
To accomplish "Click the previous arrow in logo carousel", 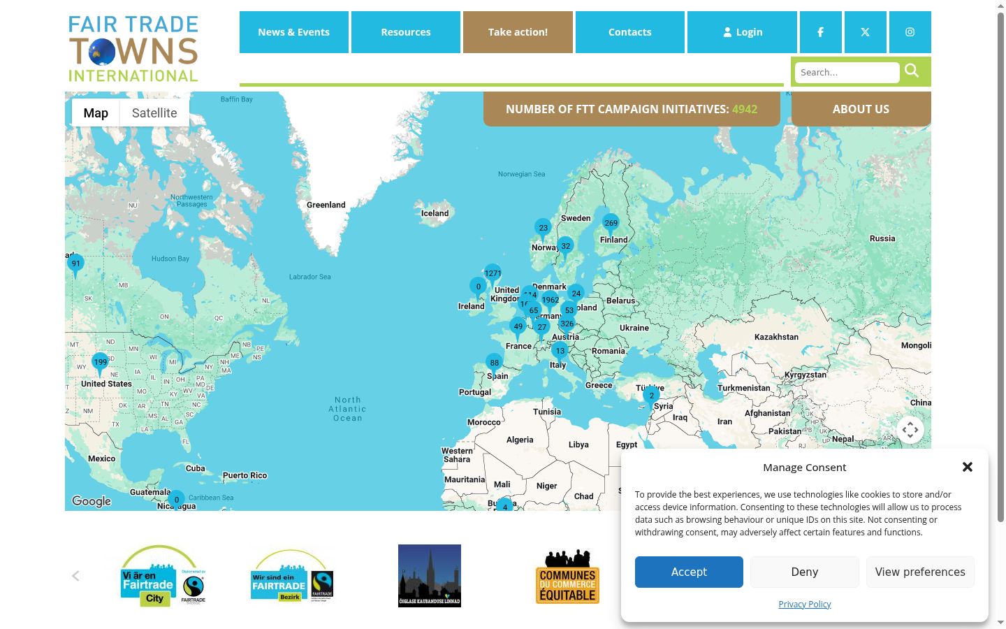I will [x=75, y=576].
